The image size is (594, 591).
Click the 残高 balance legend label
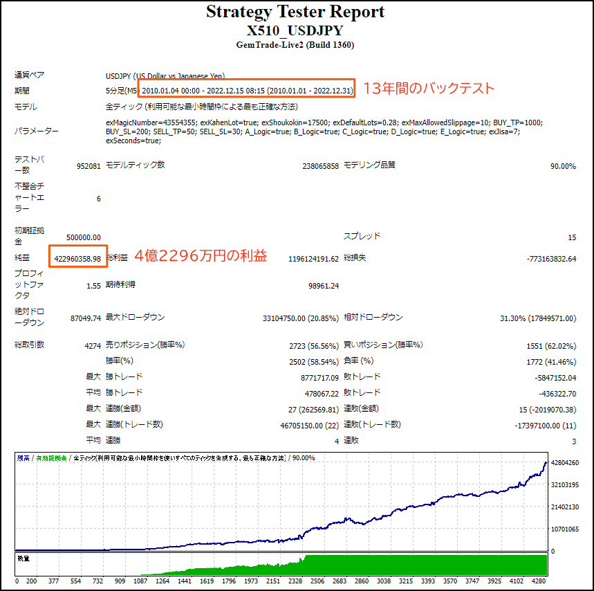(23, 458)
